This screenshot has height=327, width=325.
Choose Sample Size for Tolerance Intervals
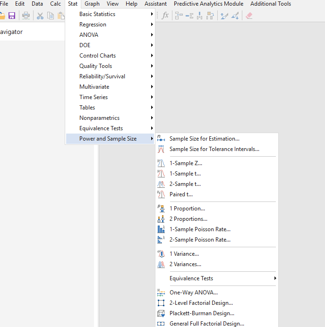coord(217,149)
